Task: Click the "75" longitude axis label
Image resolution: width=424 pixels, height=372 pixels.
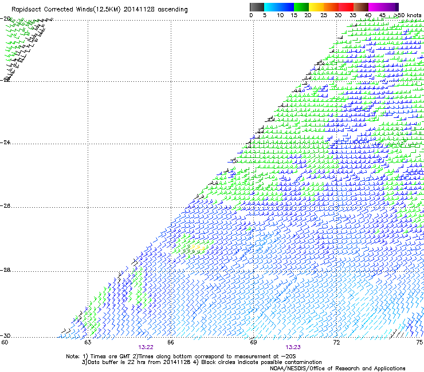Action: point(419,342)
